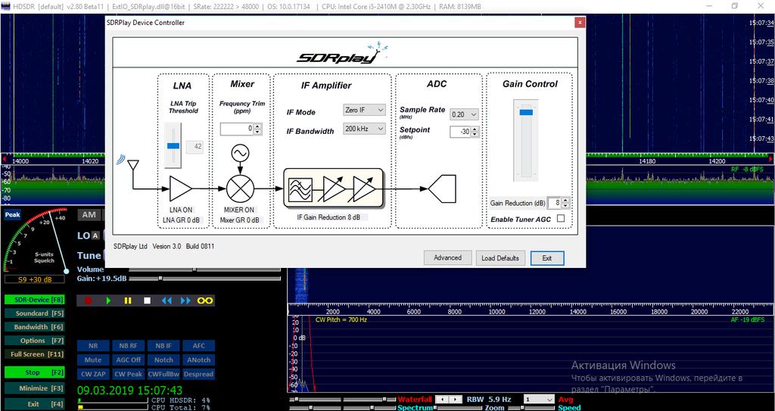775x411 pixels.
Task: Open the Avg dropdown showing 1
Action: click(539, 399)
